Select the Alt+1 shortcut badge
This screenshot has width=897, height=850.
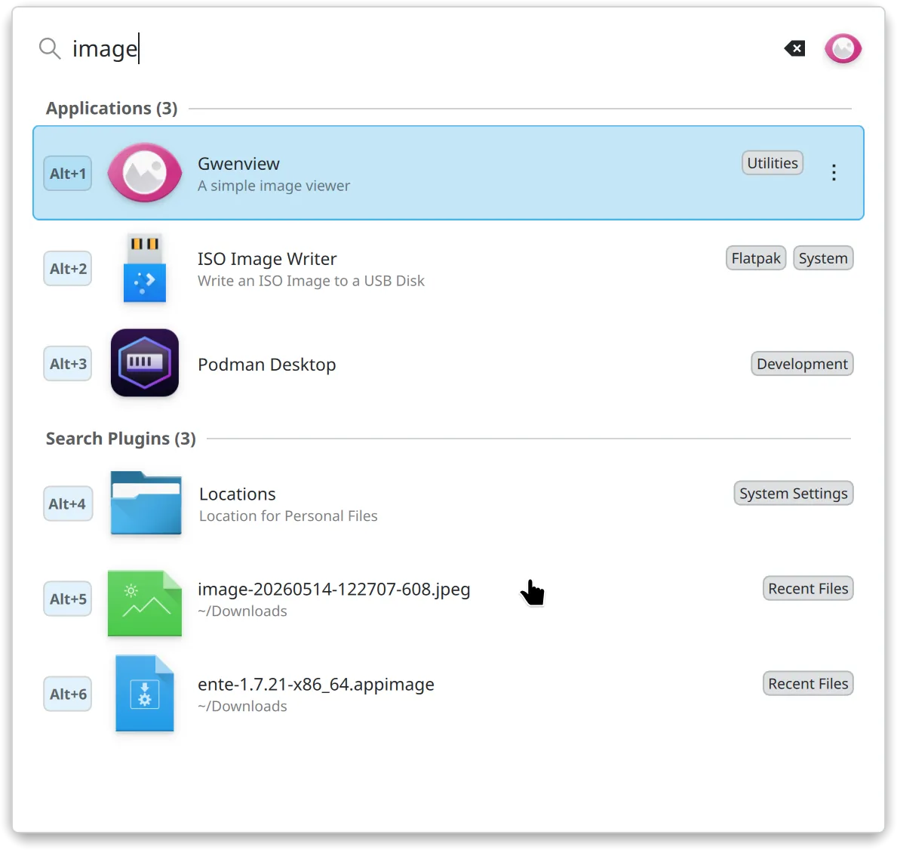[x=67, y=174]
